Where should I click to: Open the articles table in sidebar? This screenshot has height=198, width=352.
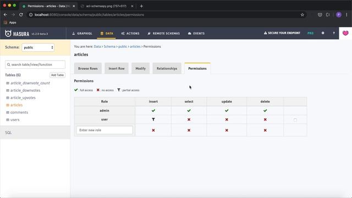click(16, 105)
